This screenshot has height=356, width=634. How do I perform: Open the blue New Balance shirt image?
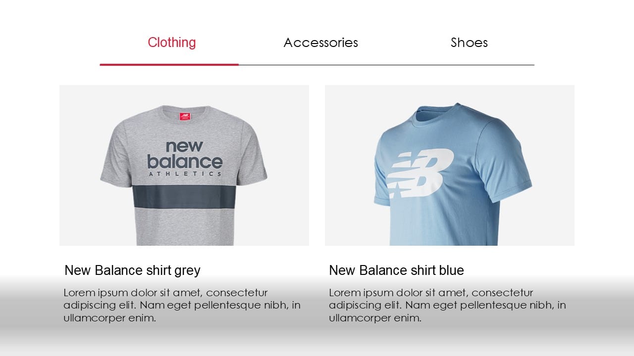449,165
